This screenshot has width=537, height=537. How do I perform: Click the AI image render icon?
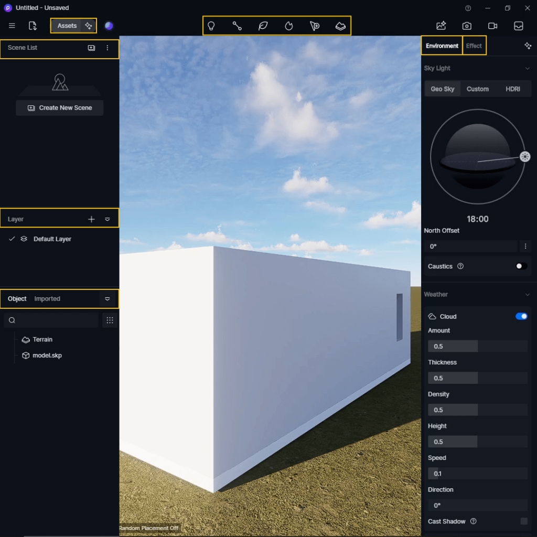(441, 26)
